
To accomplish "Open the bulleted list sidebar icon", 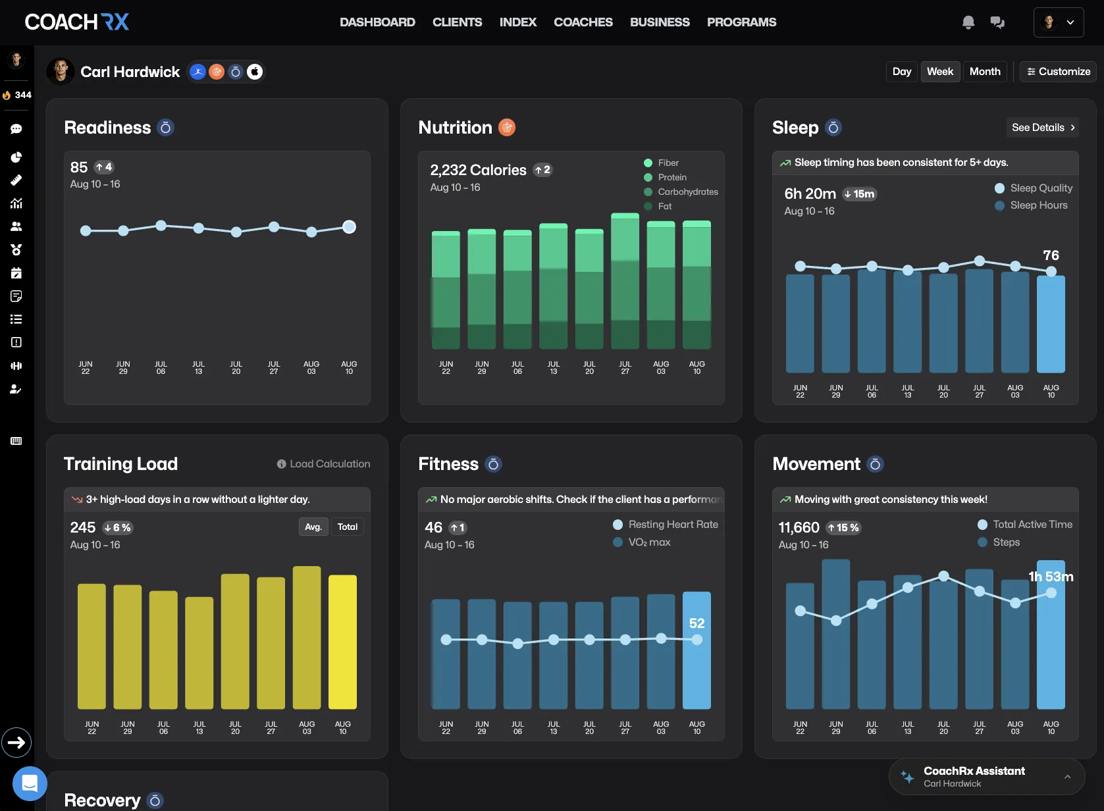I will [16, 319].
